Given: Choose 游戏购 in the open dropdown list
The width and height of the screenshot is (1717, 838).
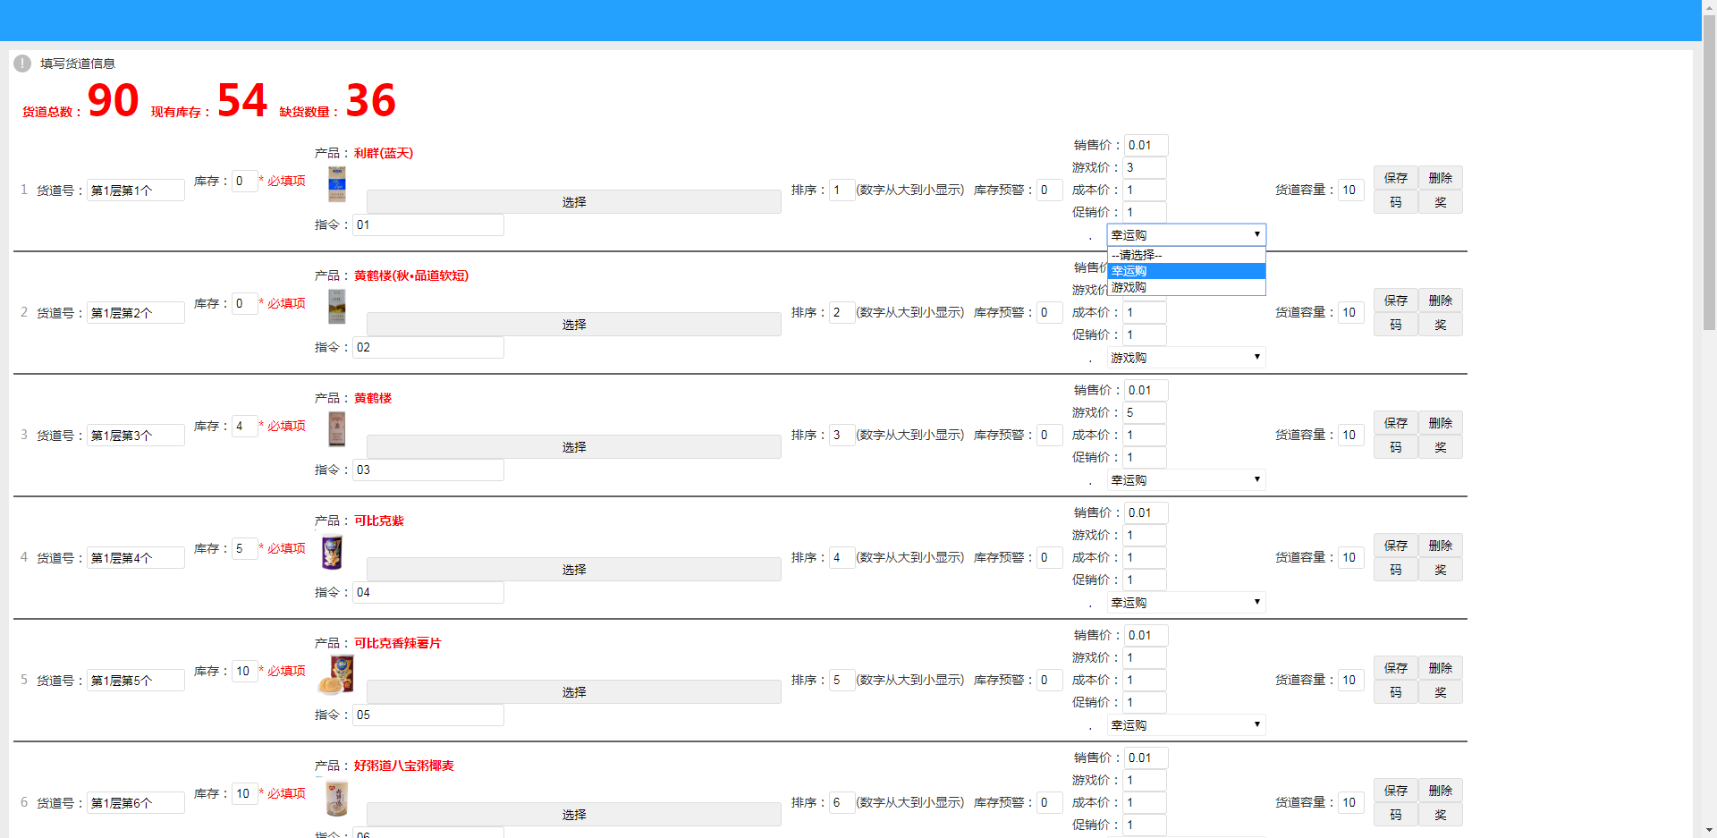Looking at the screenshot, I should 1186,287.
